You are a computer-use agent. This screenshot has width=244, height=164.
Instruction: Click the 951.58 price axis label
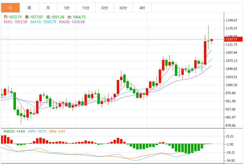[x=231, y=101]
